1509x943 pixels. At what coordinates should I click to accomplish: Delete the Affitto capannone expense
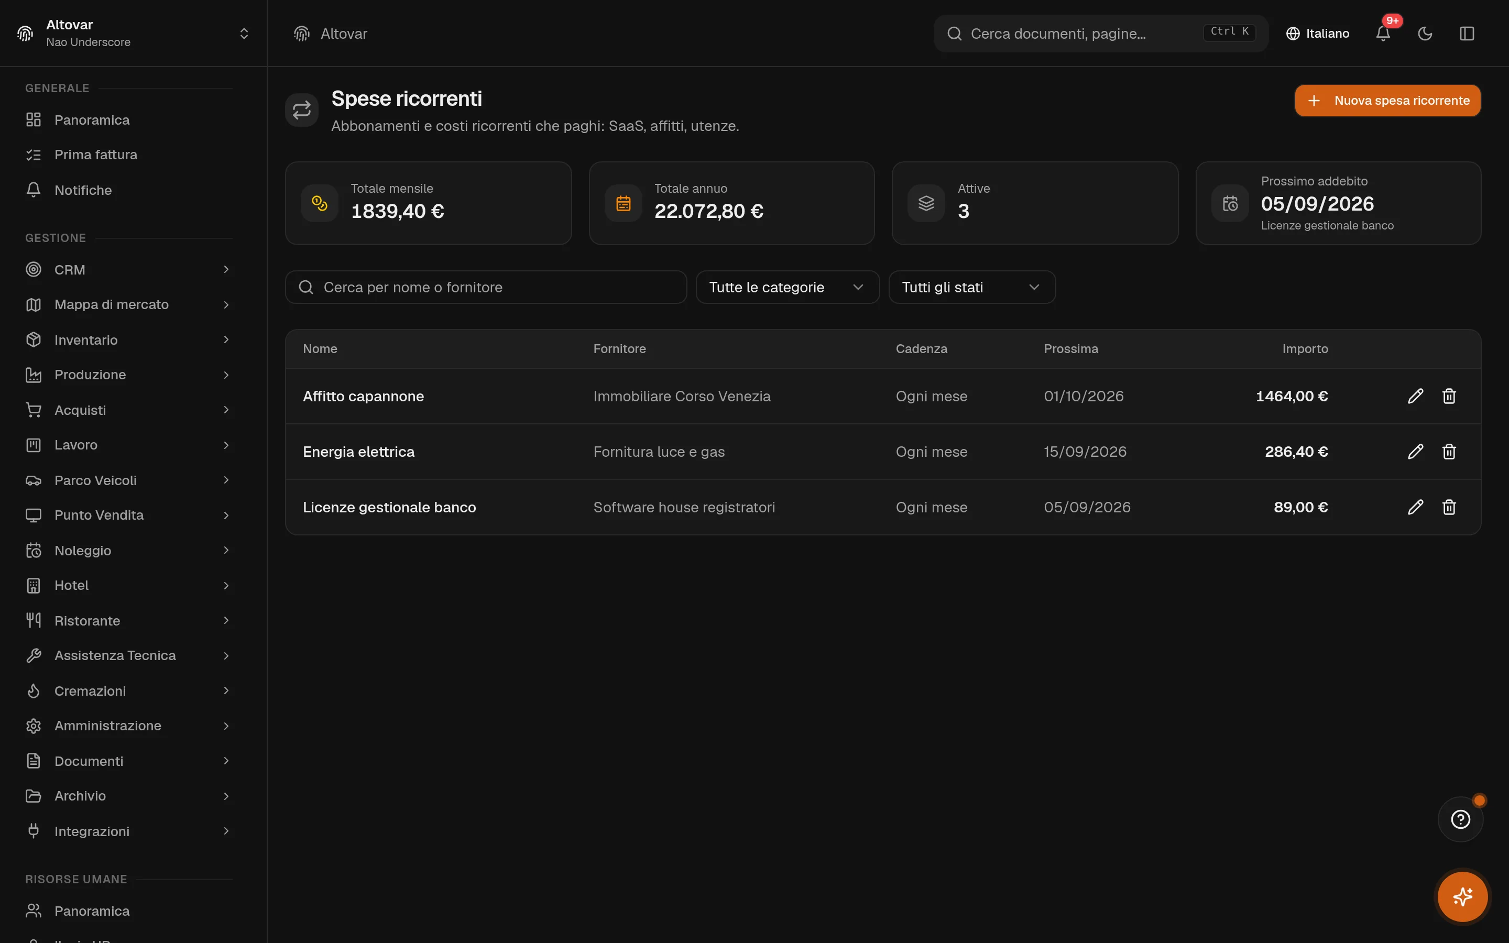pyautogui.click(x=1449, y=396)
